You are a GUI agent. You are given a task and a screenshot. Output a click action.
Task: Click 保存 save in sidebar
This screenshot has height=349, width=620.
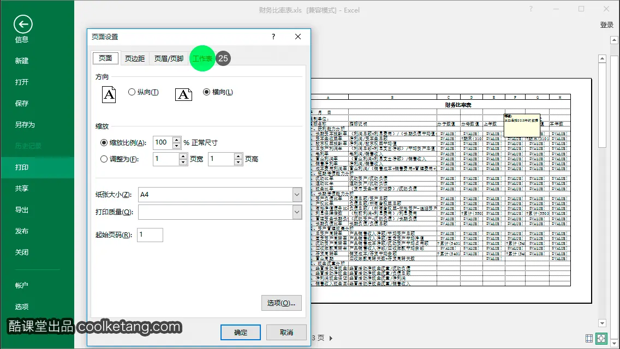22,104
